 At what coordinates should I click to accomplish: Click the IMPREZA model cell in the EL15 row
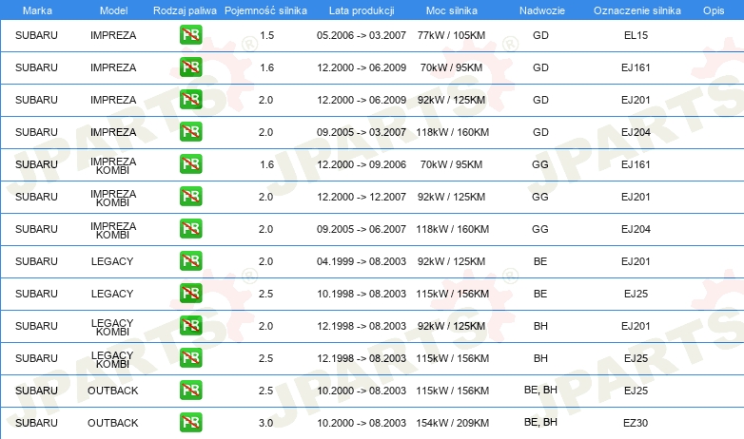pos(113,35)
